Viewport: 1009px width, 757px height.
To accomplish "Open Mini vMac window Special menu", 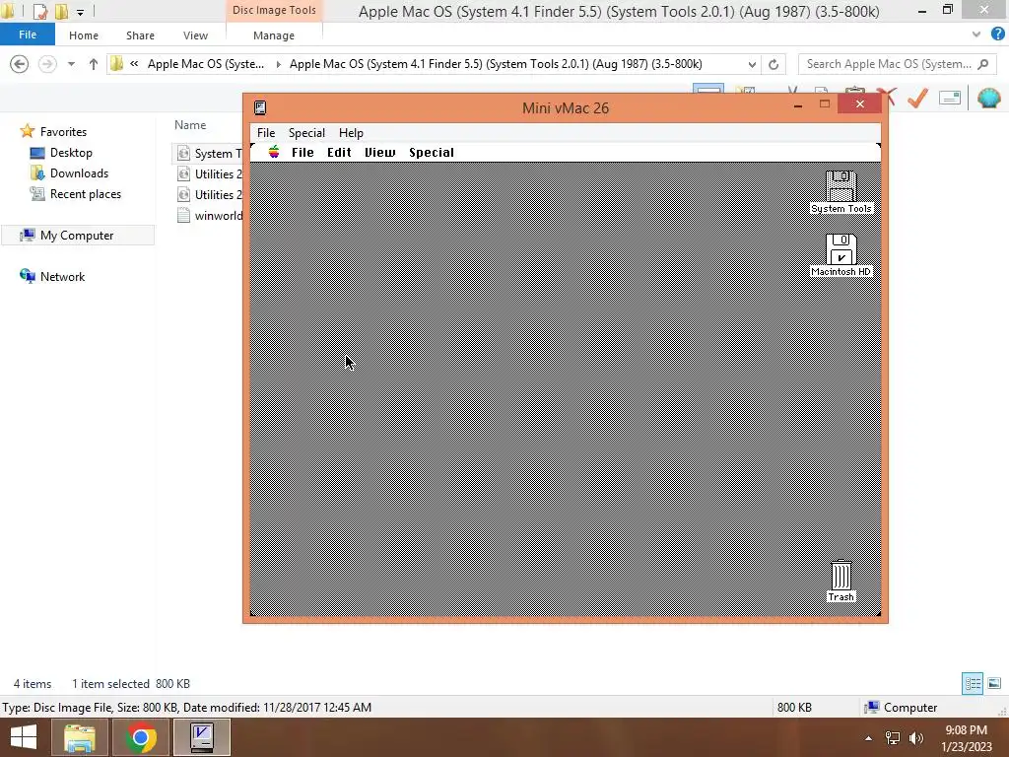I will 306,133.
